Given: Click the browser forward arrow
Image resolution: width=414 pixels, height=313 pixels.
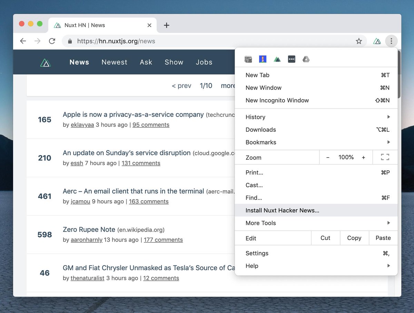Looking at the screenshot, I should coord(38,41).
